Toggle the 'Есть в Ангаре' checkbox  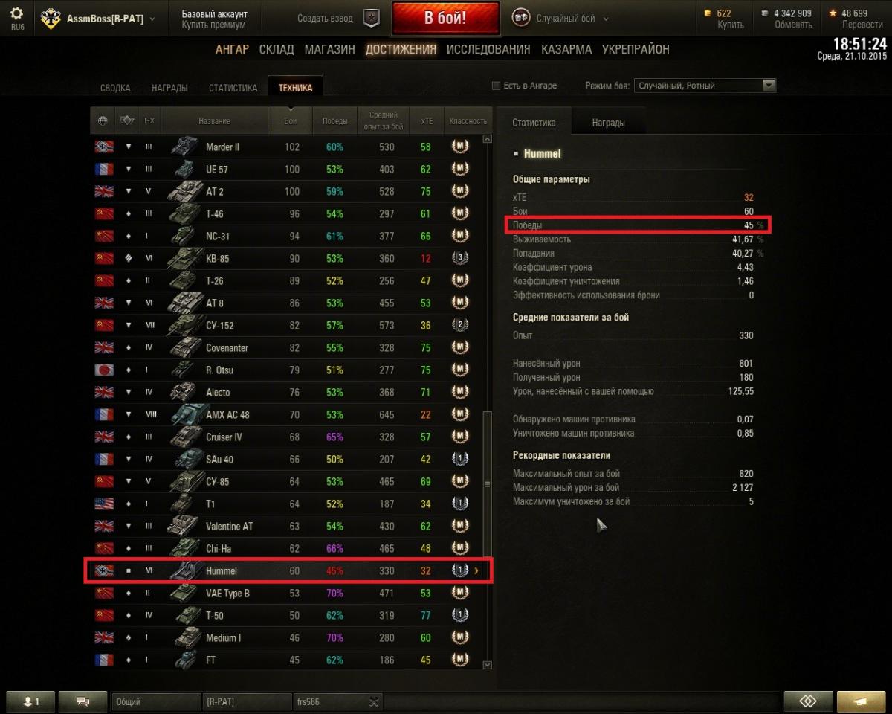(x=496, y=86)
